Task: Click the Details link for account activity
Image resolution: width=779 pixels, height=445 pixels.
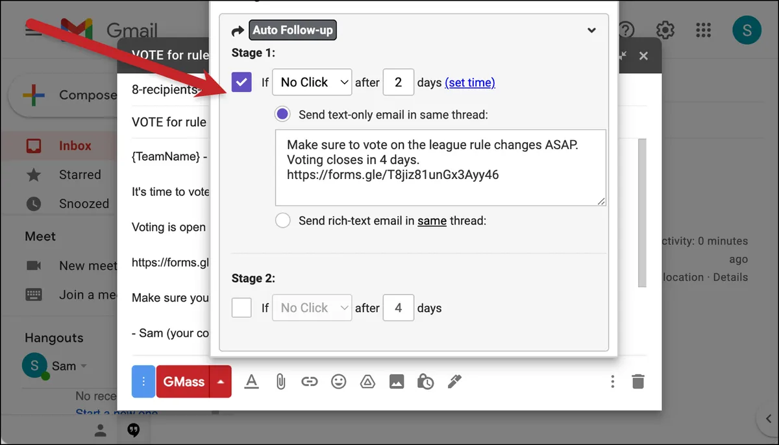Action: [730, 277]
